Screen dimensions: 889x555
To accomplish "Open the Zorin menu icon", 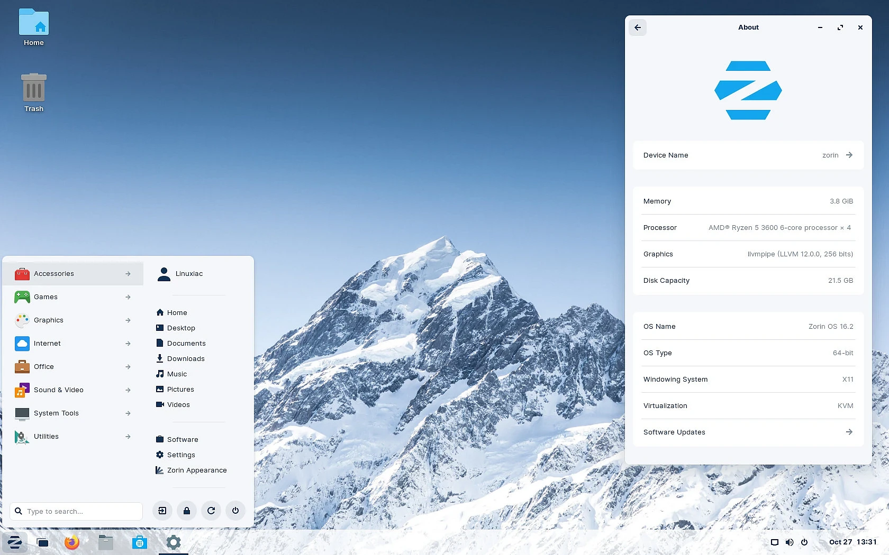I will tap(15, 542).
